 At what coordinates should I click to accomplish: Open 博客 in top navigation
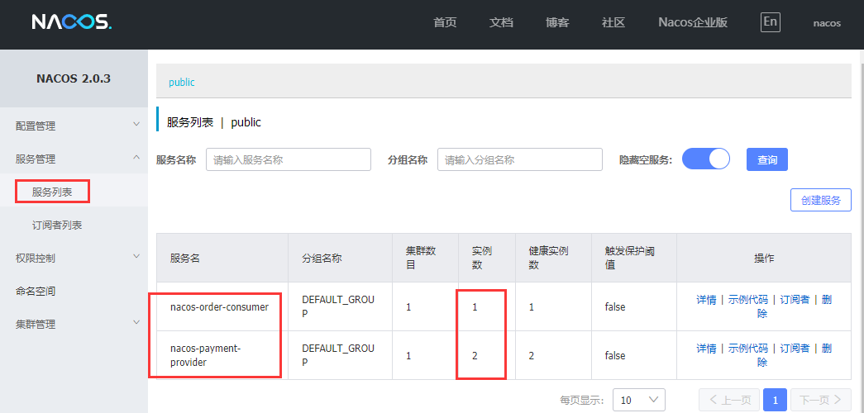click(557, 22)
